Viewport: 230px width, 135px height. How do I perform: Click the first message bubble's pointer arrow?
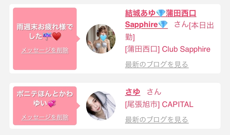(78, 39)
